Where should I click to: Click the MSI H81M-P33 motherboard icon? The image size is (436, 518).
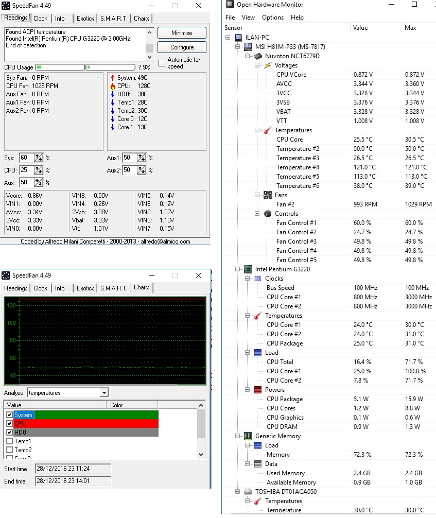tap(248, 46)
